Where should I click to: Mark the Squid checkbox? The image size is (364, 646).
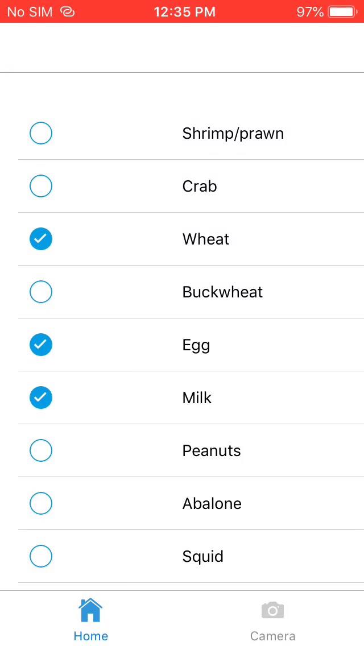pos(41,556)
